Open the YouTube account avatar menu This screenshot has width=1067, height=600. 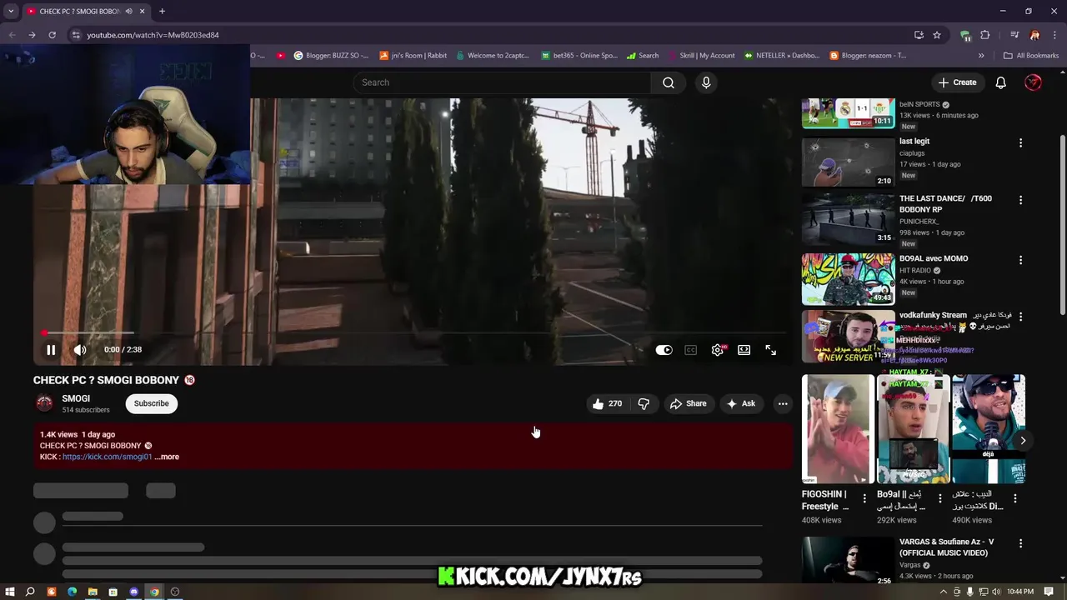pos(1033,82)
